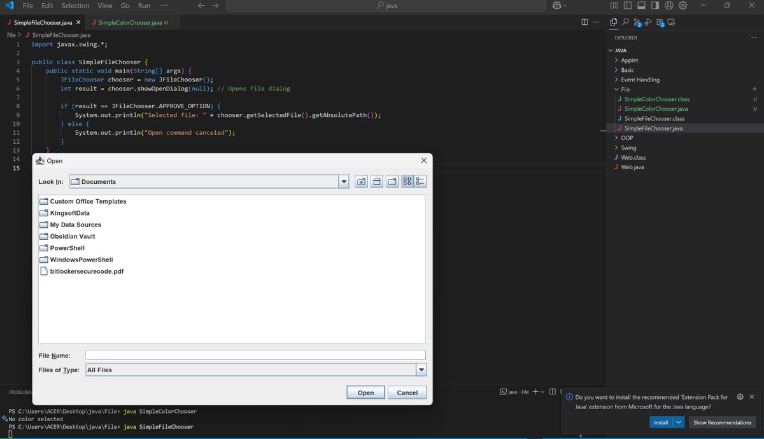Click the new terminal plus icon
Viewport: 764px width, 439px height.
point(535,392)
